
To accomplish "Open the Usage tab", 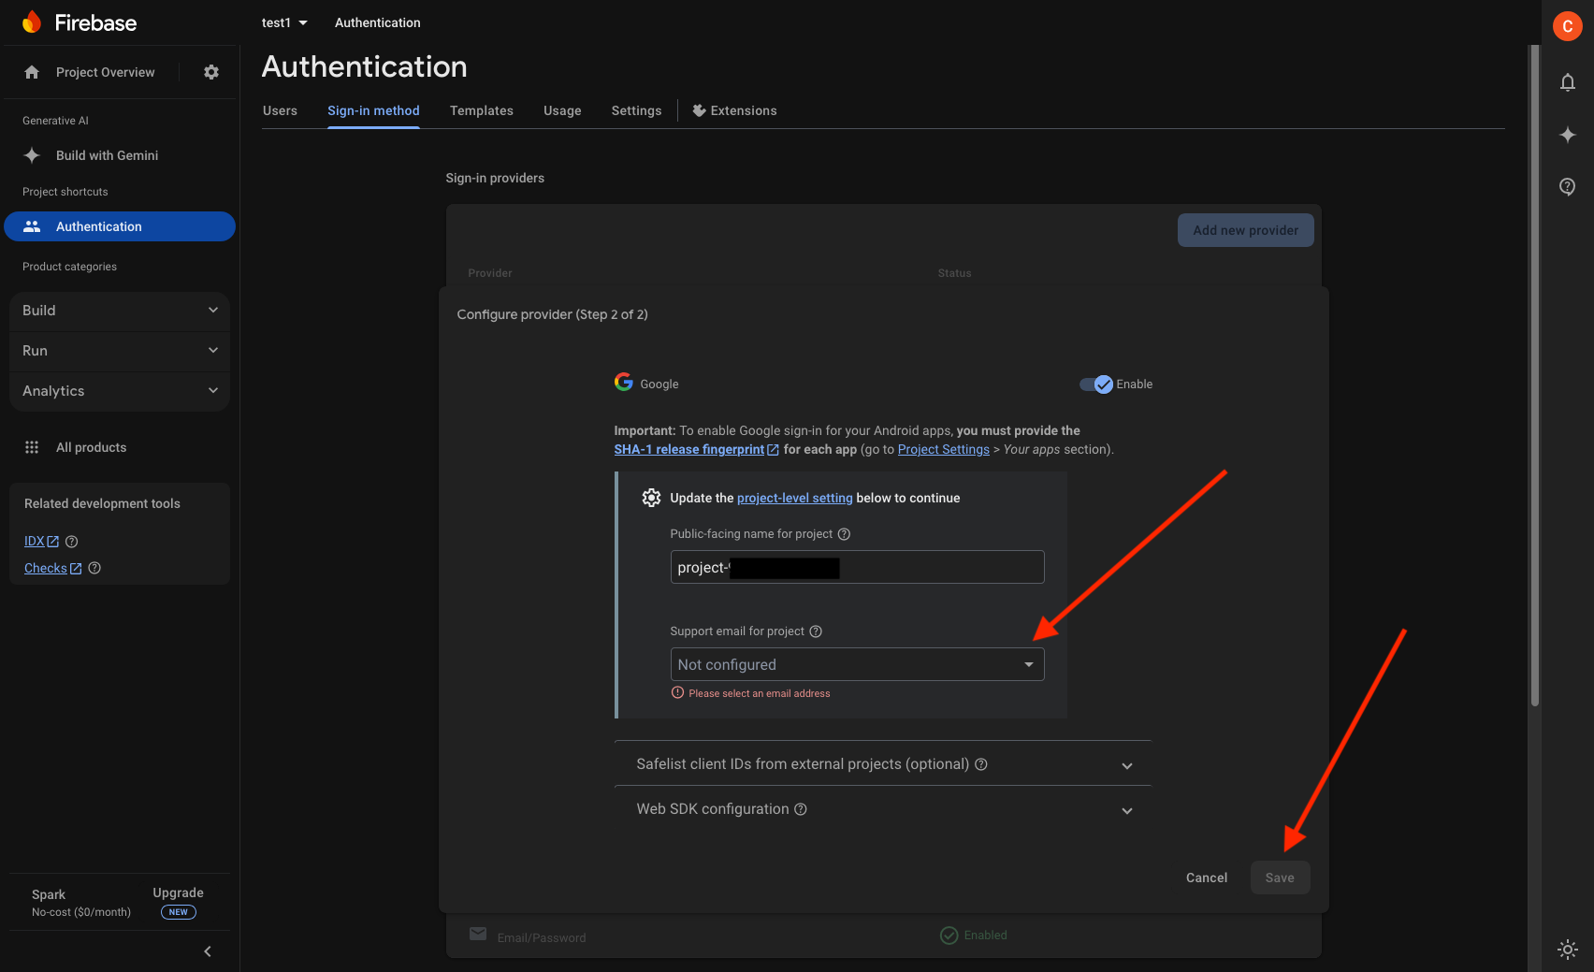I will click(x=562, y=110).
